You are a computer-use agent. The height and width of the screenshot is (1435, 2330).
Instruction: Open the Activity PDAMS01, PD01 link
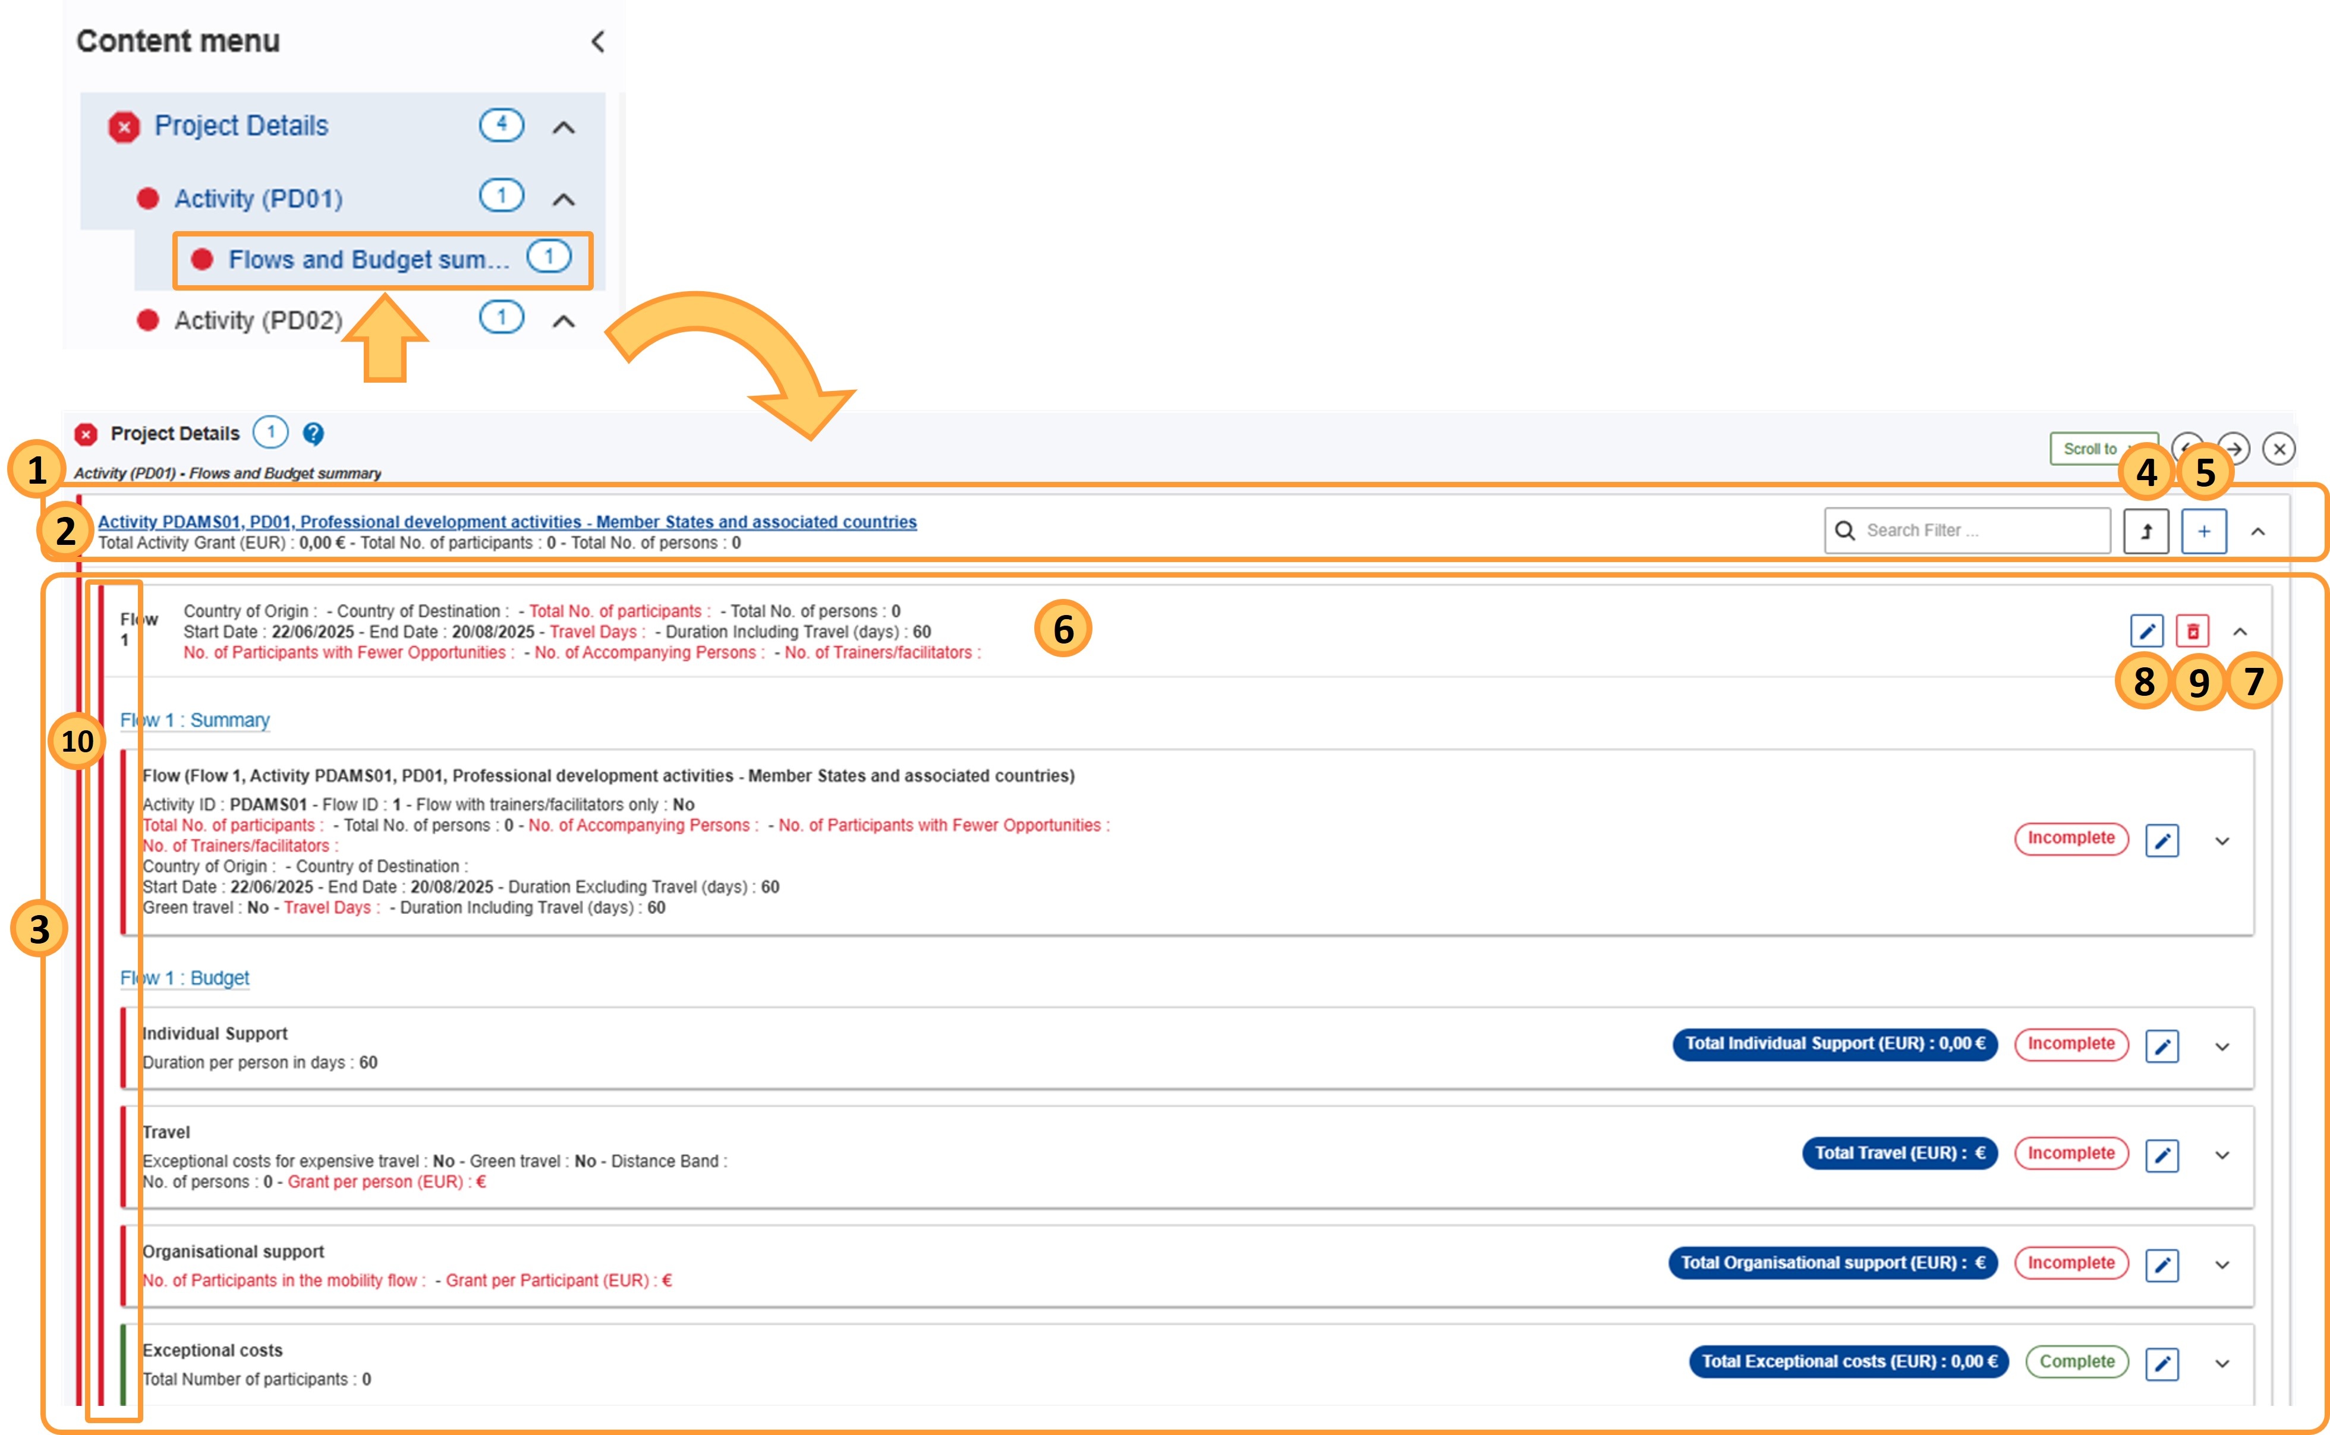(x=508, y=522)
